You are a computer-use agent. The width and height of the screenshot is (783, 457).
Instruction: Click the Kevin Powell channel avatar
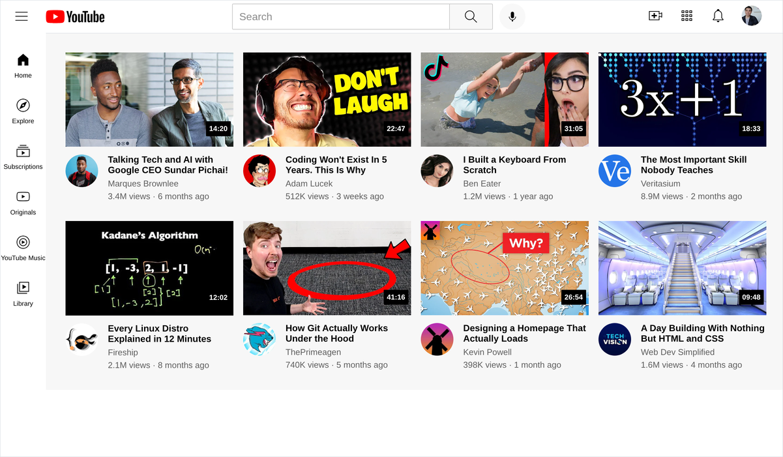(x=437, y=340)
